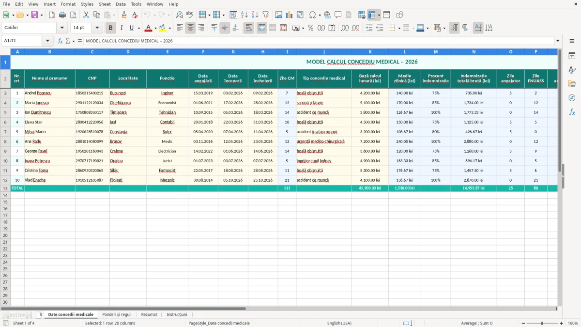Open Borders dropdown arrow
The height and width of the screenshot is (327, 581).
coord(399,28)
